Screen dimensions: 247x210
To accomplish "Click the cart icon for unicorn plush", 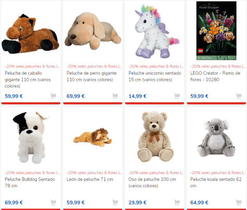I will (x=177, y=96).
